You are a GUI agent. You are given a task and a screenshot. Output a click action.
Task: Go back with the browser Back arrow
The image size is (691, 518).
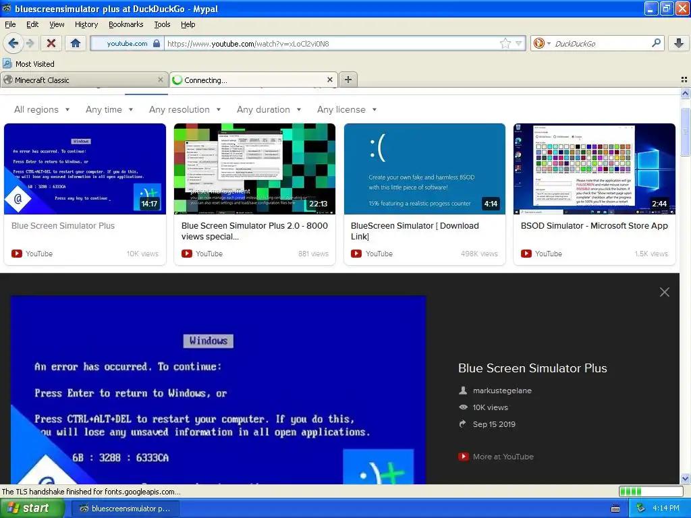click(13, 43)
